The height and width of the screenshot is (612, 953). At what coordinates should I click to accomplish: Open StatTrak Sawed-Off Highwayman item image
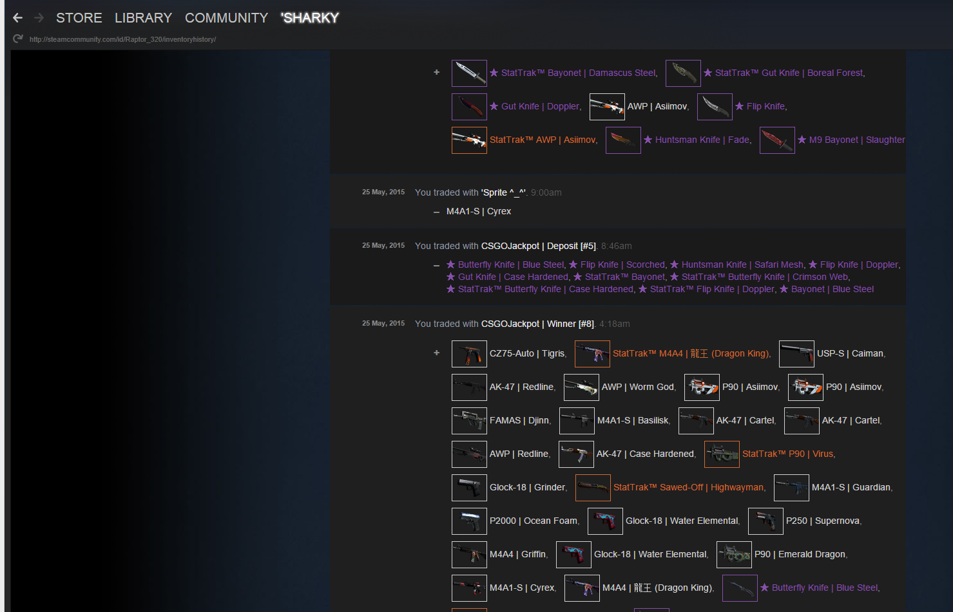pos(593,488)
